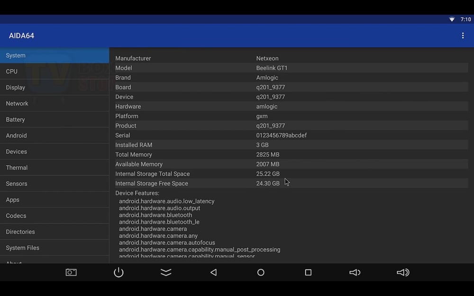Tap the Wi-Fi status icon
Screen dimensions: 474x296
tap(452, 19)
